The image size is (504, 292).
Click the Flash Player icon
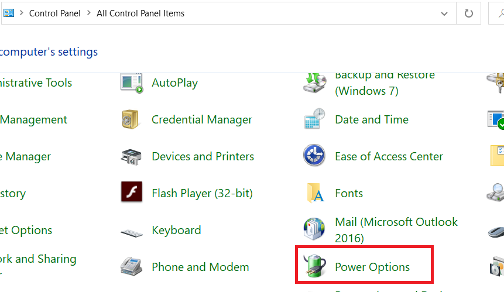tap(132, 193)
